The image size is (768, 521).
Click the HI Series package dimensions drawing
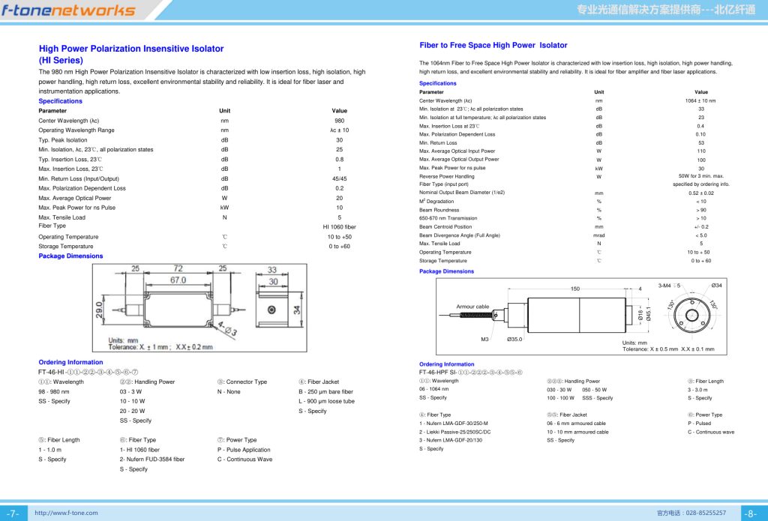(199, 307)
